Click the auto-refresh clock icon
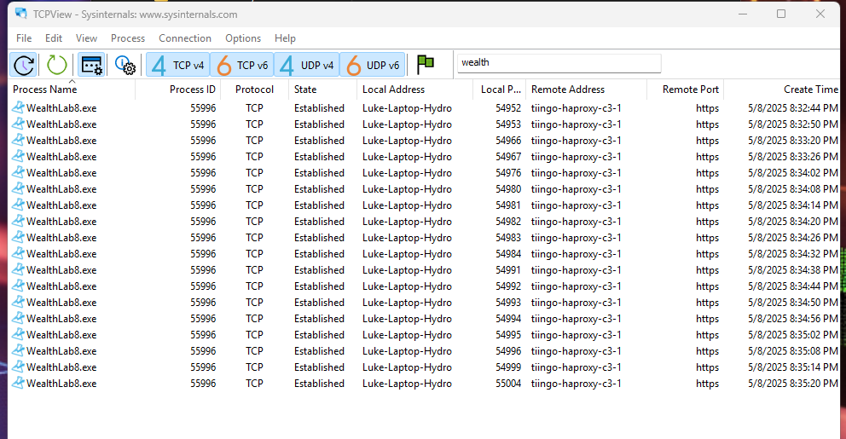Screen dimensions: 846x439 24,65
